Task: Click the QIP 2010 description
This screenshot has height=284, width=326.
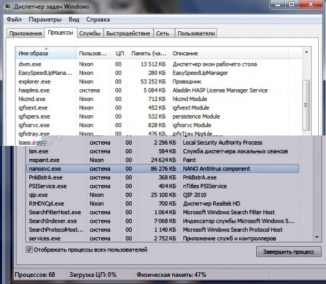Action: click(x=194, y=195)
